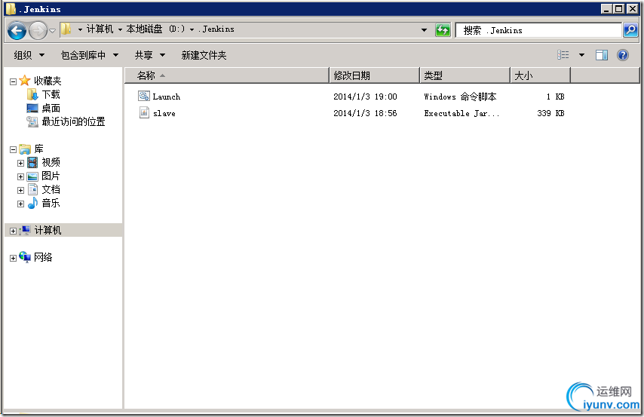Expand the dropdown arrow before 本地磁盘 breadcrumb

tap(120, 29)
